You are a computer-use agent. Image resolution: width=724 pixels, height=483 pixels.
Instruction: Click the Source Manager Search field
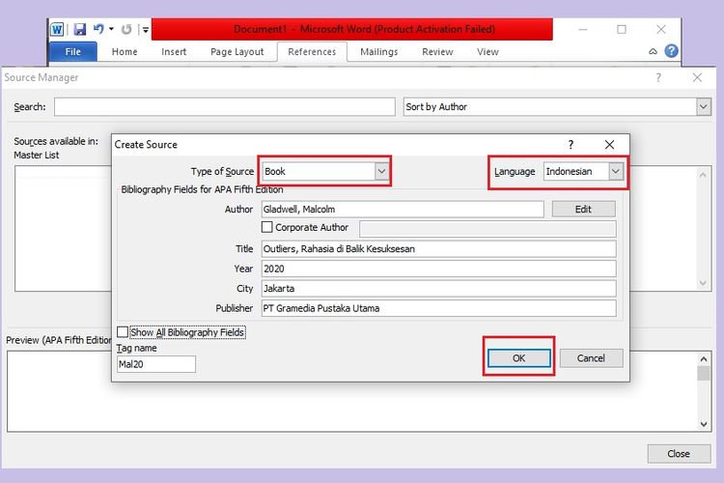224,107
